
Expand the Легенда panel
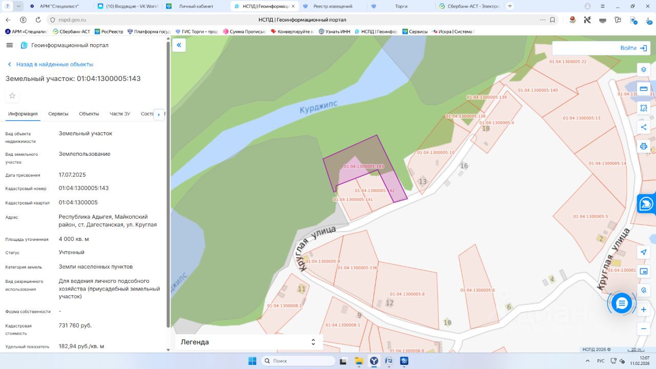[x=249, y=342]
